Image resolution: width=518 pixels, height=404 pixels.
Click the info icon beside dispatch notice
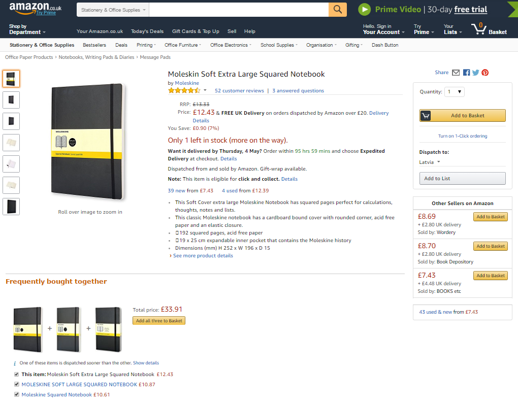[x=15, y=363]
